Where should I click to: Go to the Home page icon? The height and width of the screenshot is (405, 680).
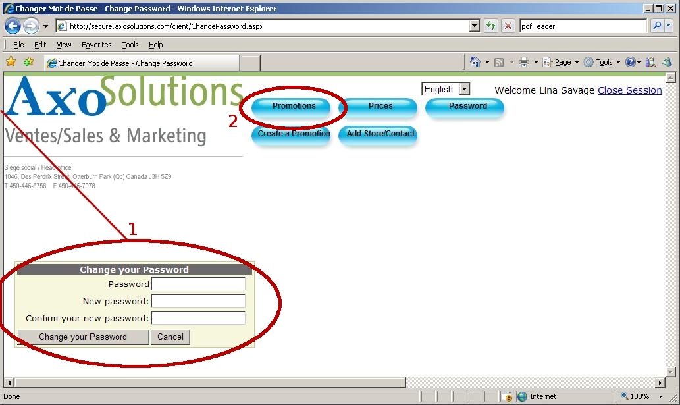(x=475, y=62)
